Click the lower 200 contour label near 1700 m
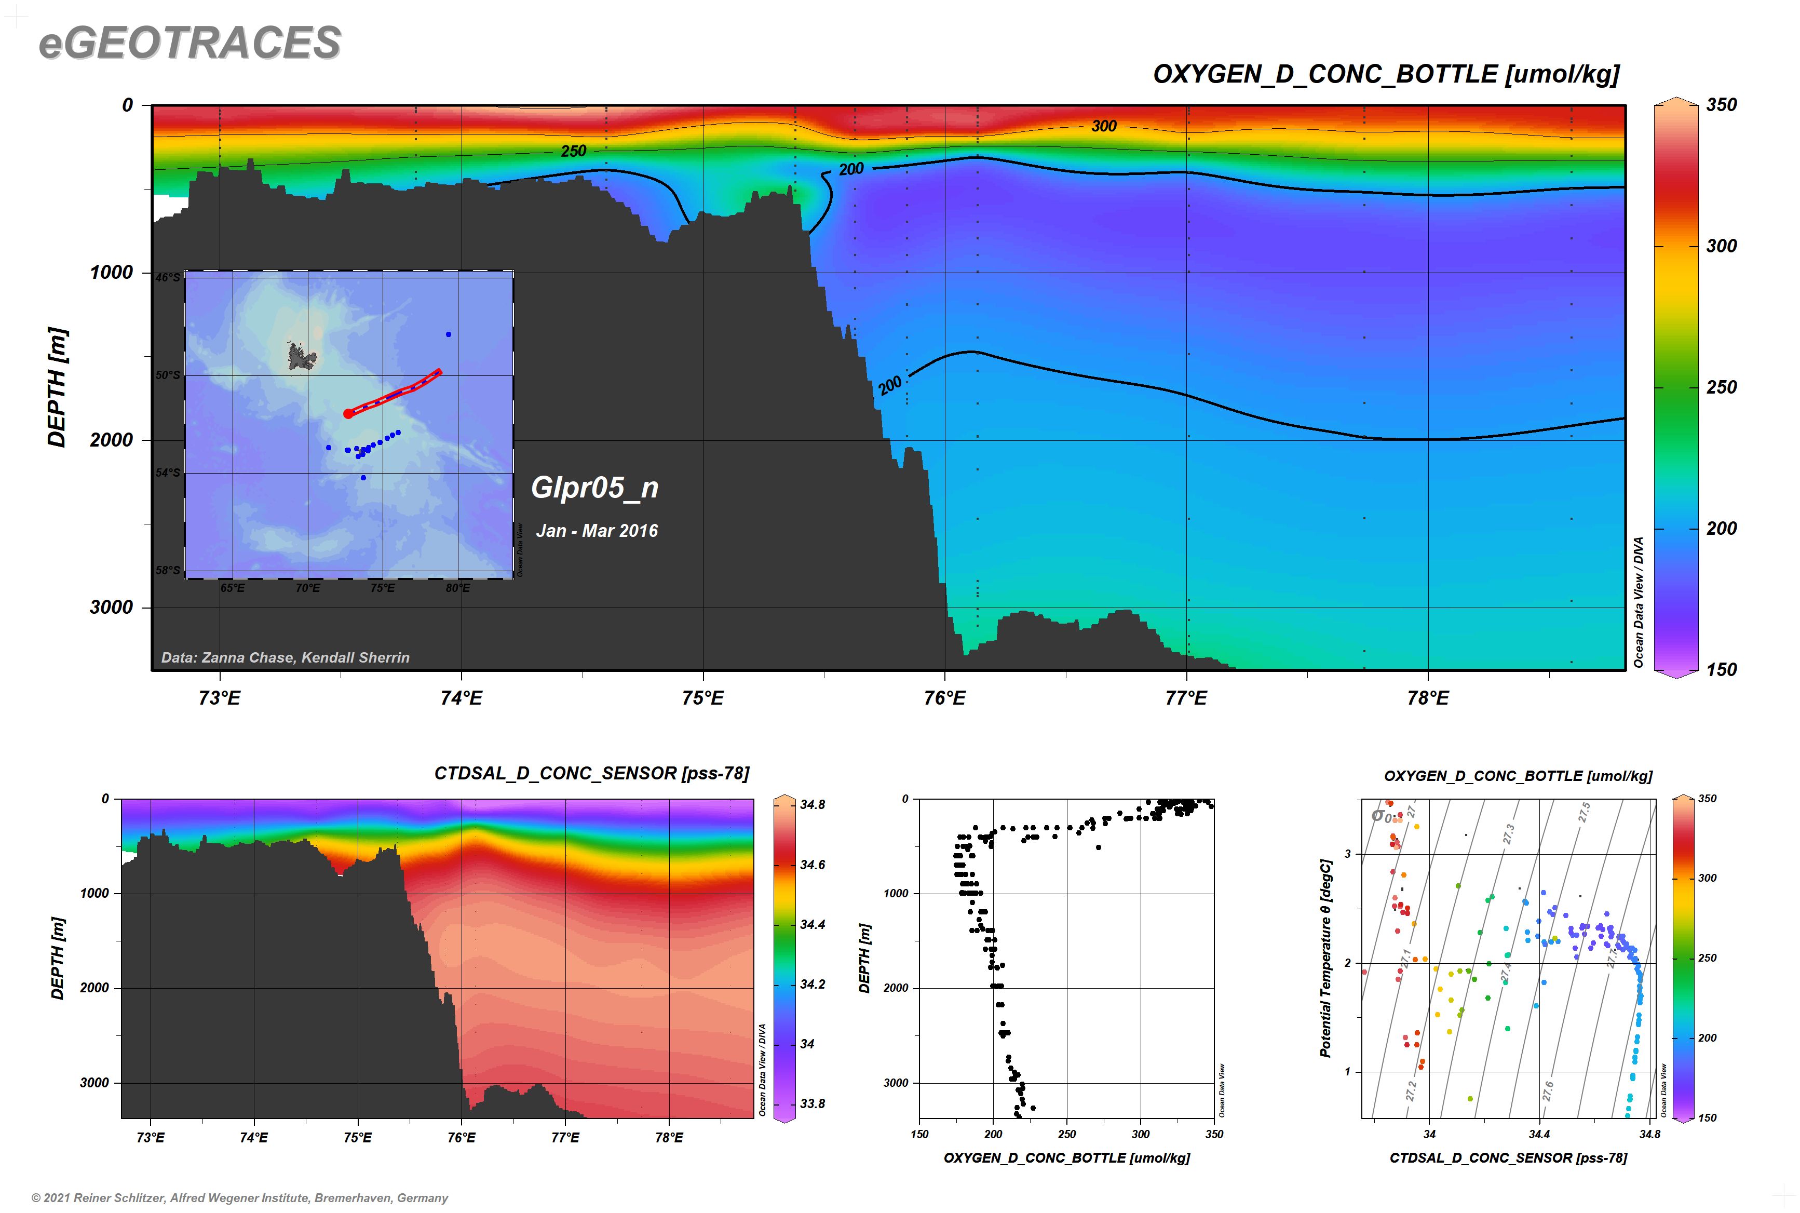 pos(890,385)
